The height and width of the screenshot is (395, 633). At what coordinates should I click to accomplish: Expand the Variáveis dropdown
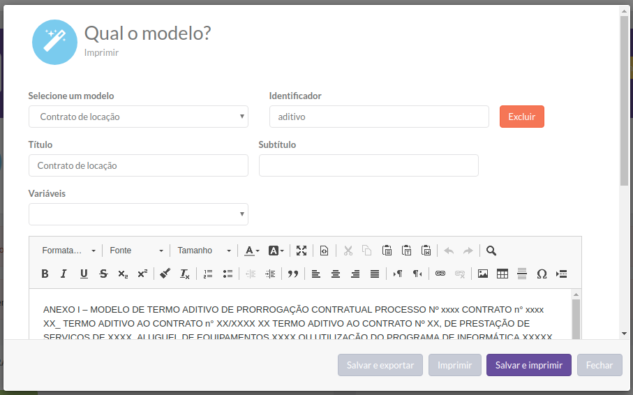point(138,214)
